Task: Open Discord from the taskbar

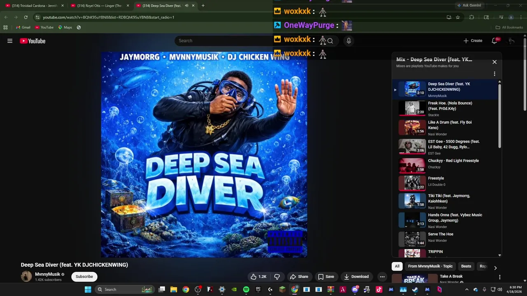Action: [x=354, y=289]
